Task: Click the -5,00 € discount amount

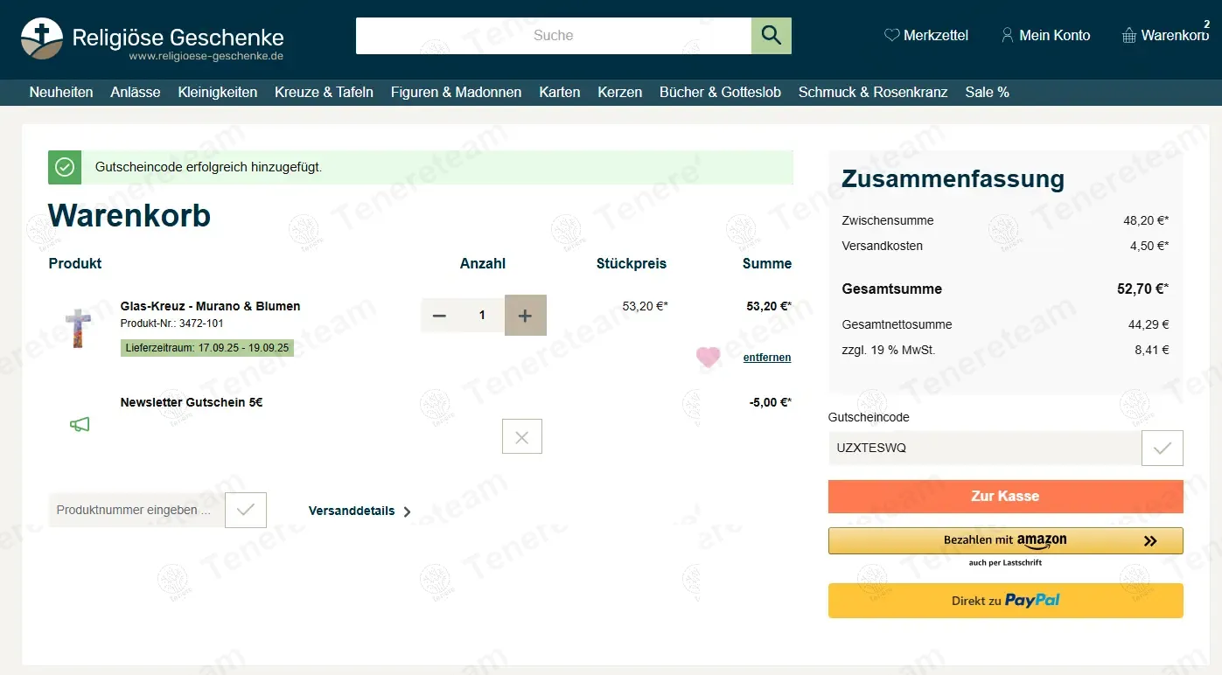Action: click(x=771, y=402)
